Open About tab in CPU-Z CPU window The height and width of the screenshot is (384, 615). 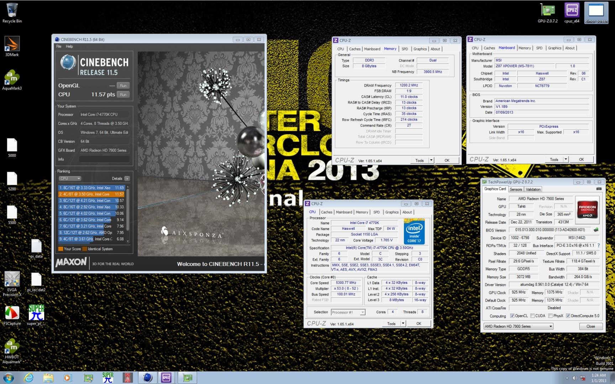407,212
